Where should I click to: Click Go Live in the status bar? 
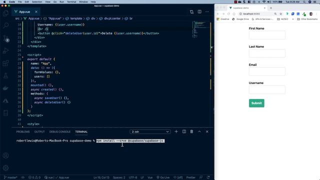click(163, 177)
